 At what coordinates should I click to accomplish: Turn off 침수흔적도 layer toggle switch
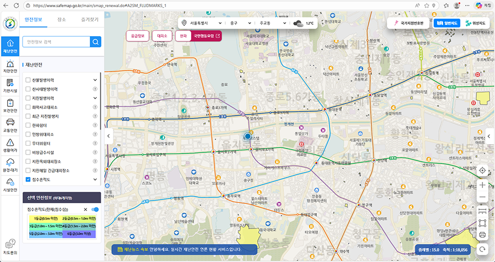pyautogui.click(x=95, y=209)
